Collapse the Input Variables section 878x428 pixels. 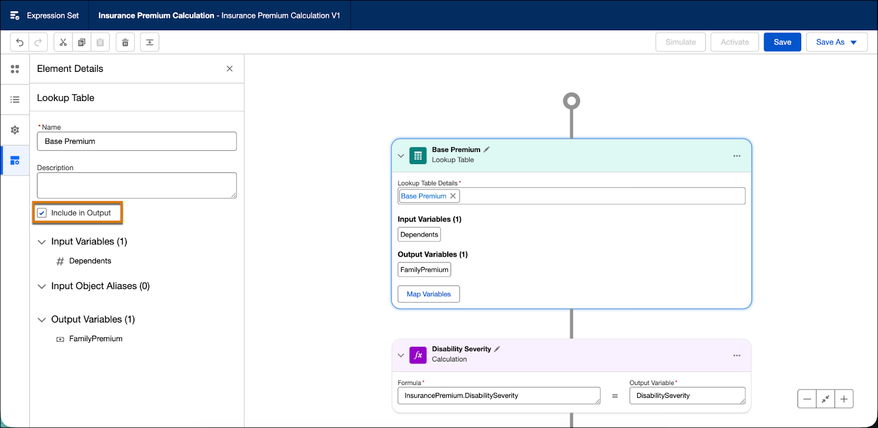click(x=42, y=242)
